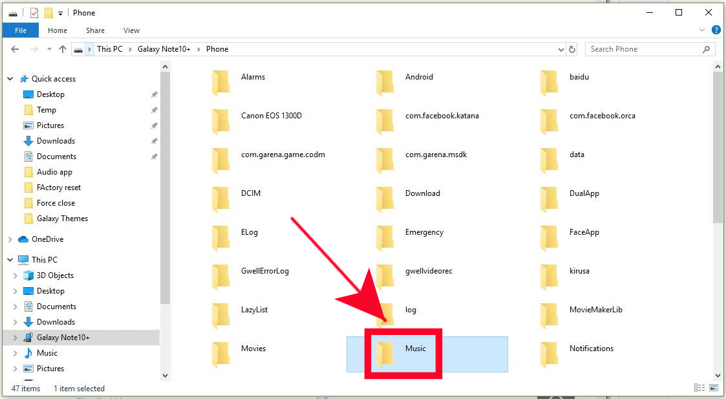The image size is (726, 399).
Task: Click the file list vertical scrollbar
Action: (718, 149)
